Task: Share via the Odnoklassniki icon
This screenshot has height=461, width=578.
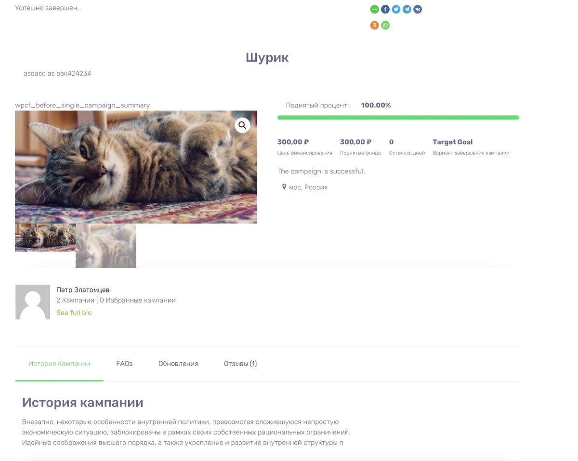Action: coord(374,25)
